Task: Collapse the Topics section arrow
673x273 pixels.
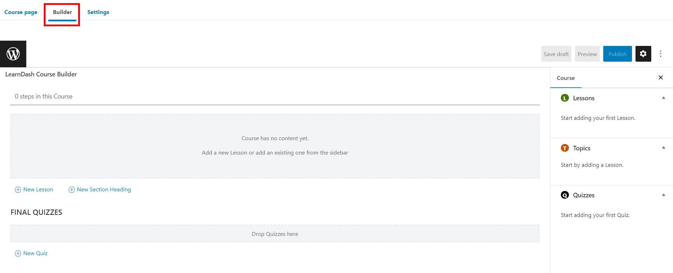Action: [x=664, y=148]
